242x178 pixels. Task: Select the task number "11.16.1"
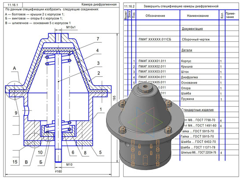point(13,5)
